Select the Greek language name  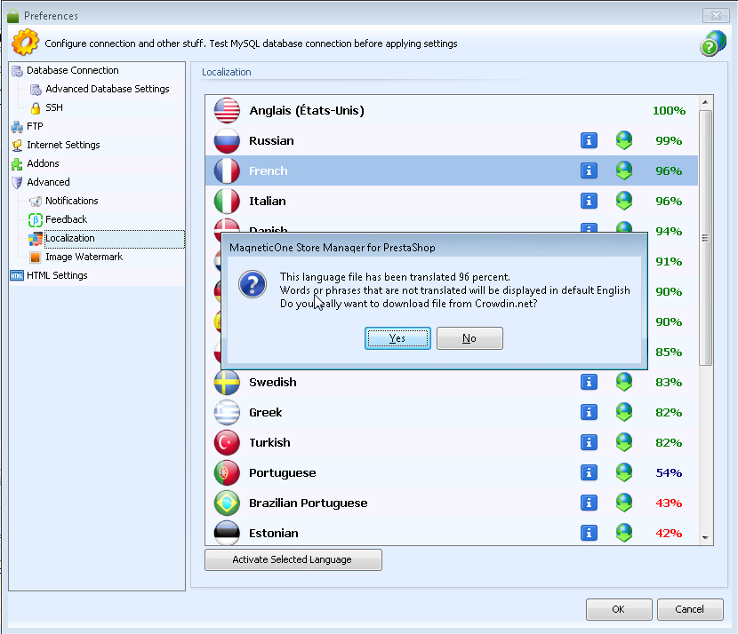266,412
